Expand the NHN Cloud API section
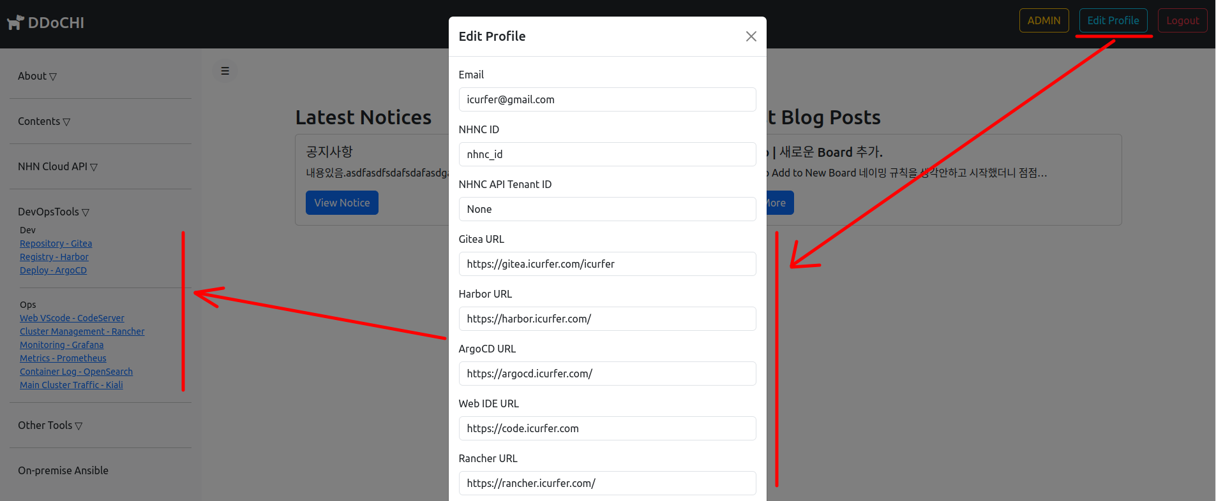Screen dimensions: 1216x501 pyautogui.click(x=57, y=167)
